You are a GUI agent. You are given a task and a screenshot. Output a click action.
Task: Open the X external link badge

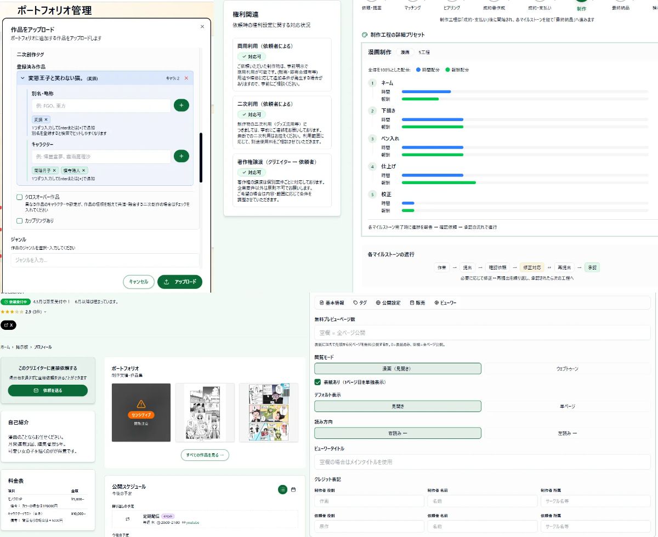[x=8, y=325]
